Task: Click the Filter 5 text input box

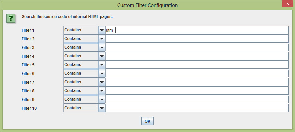Action: point(197,65)
